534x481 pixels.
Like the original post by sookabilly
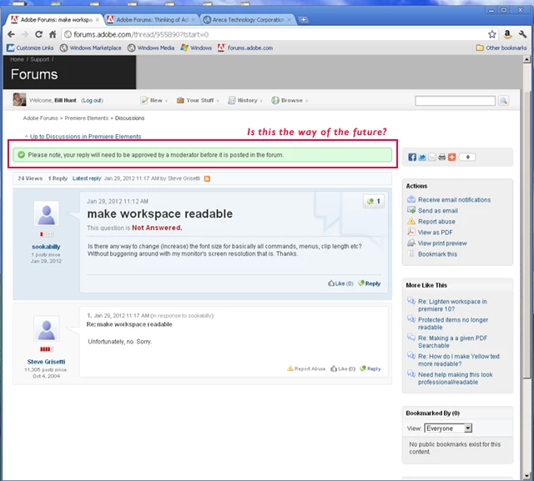[340, 283]
